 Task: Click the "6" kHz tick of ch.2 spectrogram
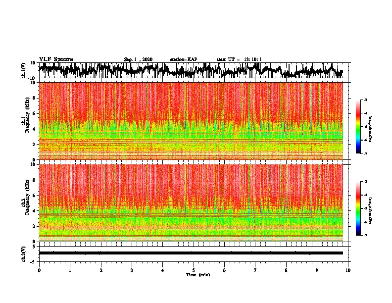point(34,196)
